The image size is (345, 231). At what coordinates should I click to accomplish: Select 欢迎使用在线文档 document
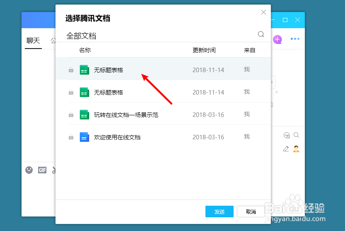coord(117,137)
